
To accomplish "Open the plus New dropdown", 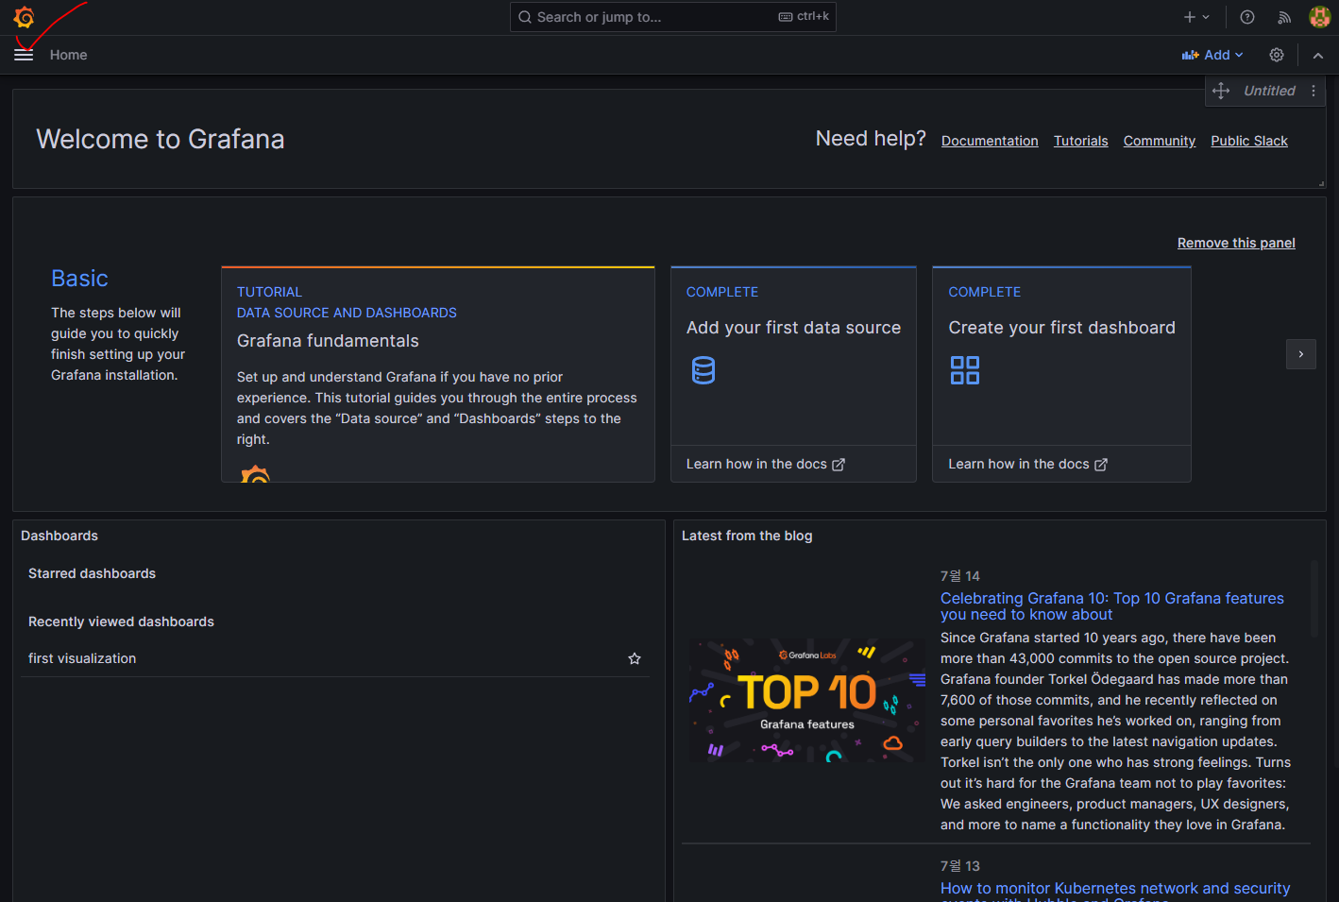I will pos(1196,17).
